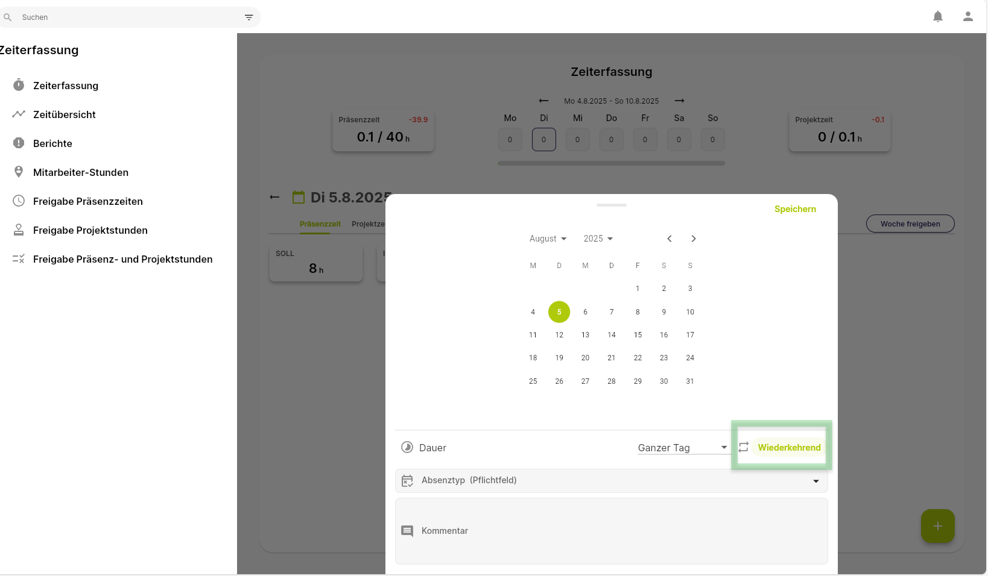Select day 20 in the calendar

pos(585,358)
